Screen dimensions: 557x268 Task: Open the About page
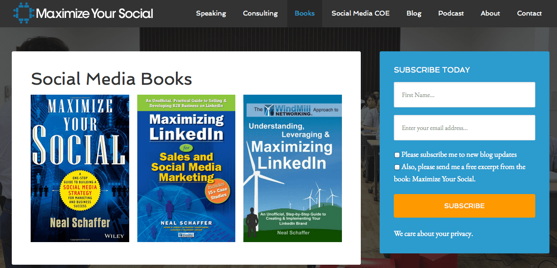(x=490, y=14)
